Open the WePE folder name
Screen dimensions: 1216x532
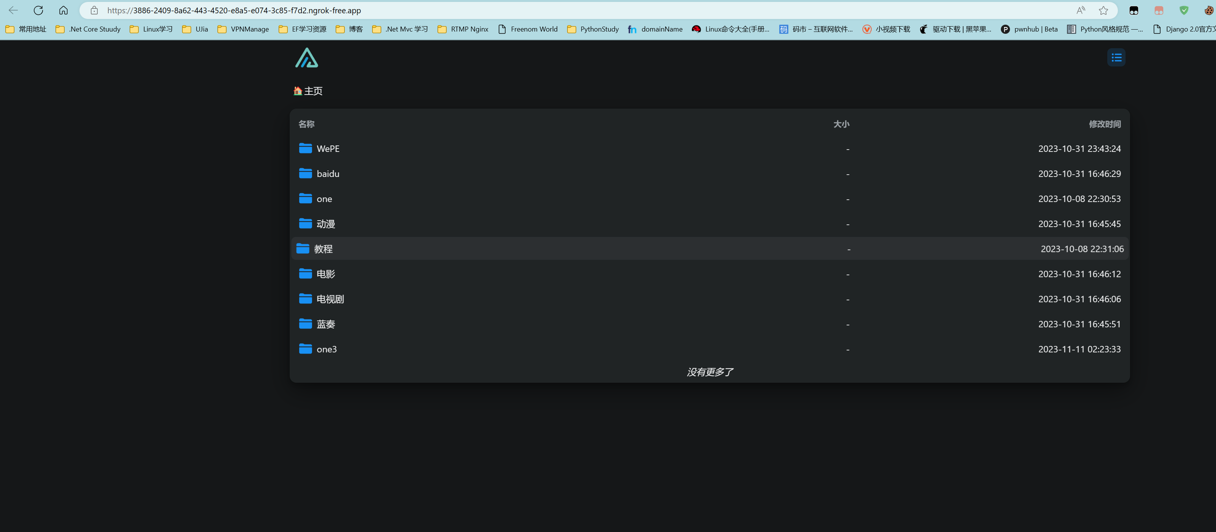click(x=328, y=148)
